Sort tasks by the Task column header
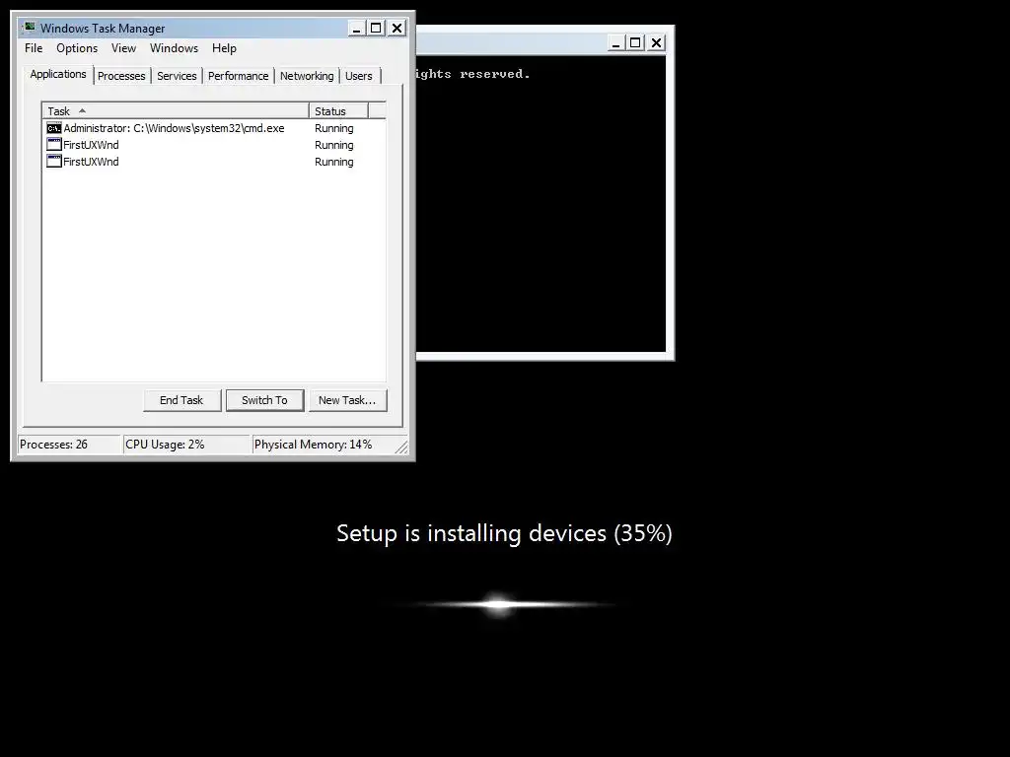 [x=176, y=110]
